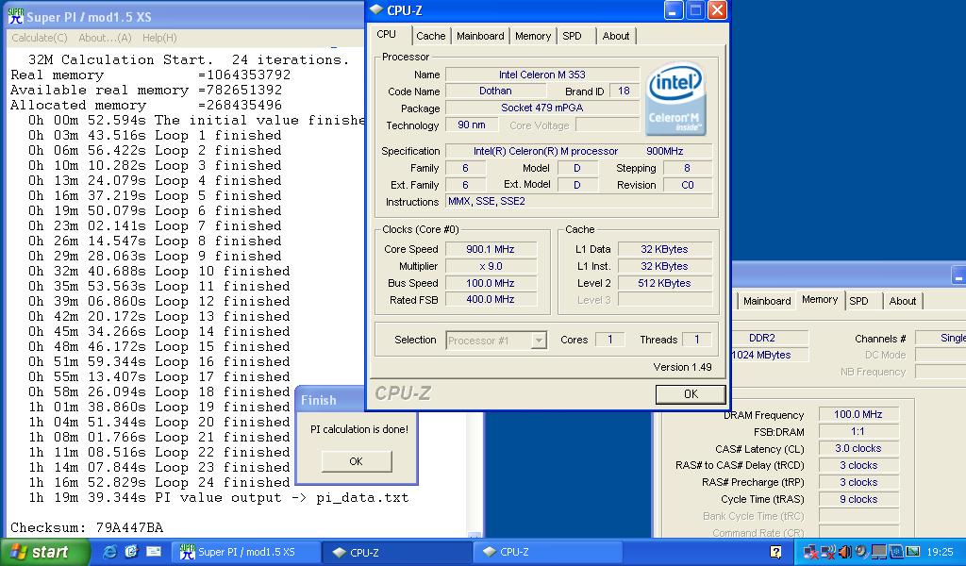
Task: Click the Socket 479 mPGA package field
Action: (x=542, y=108)
